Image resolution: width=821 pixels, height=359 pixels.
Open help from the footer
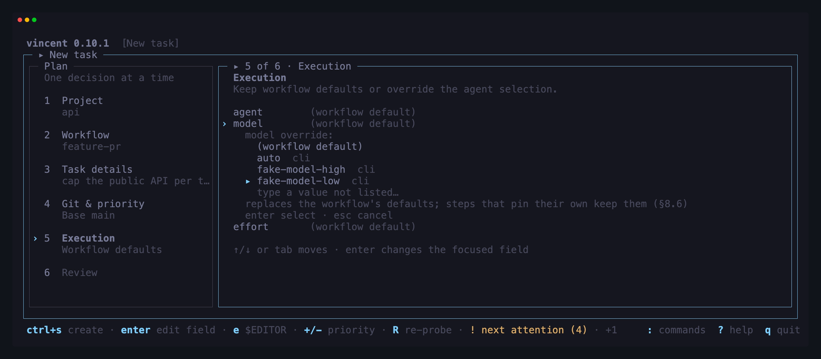735,330
